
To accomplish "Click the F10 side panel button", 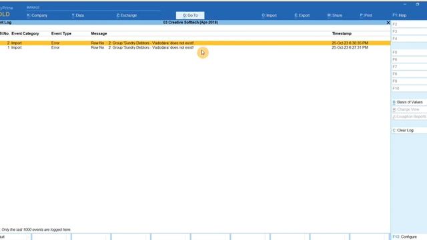I will [x=409, y=89].
